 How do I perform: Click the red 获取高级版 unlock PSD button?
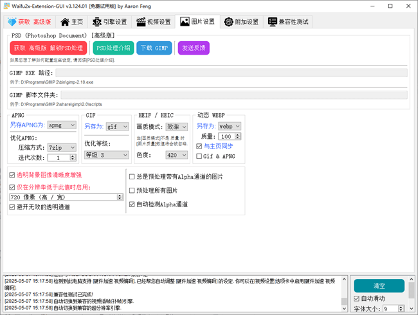coord(48,48)
